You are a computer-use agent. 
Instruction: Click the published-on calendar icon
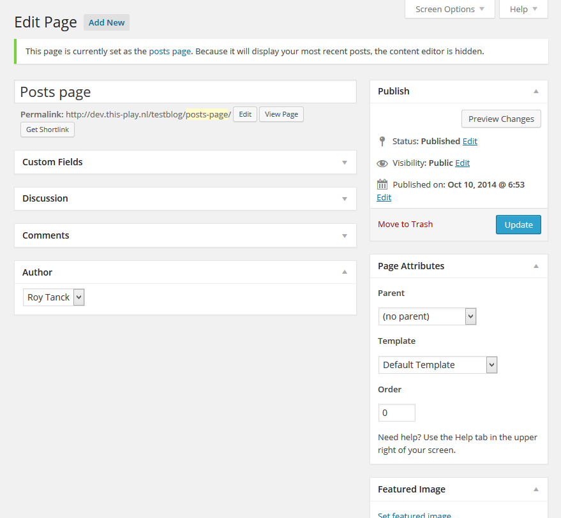[382, 184]
